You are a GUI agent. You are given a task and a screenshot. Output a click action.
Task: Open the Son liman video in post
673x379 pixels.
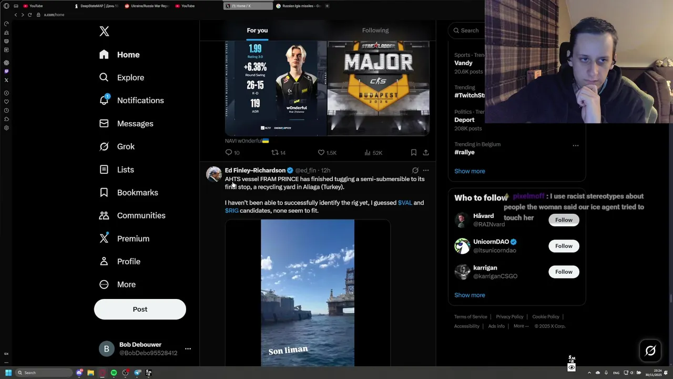(308, 293)
